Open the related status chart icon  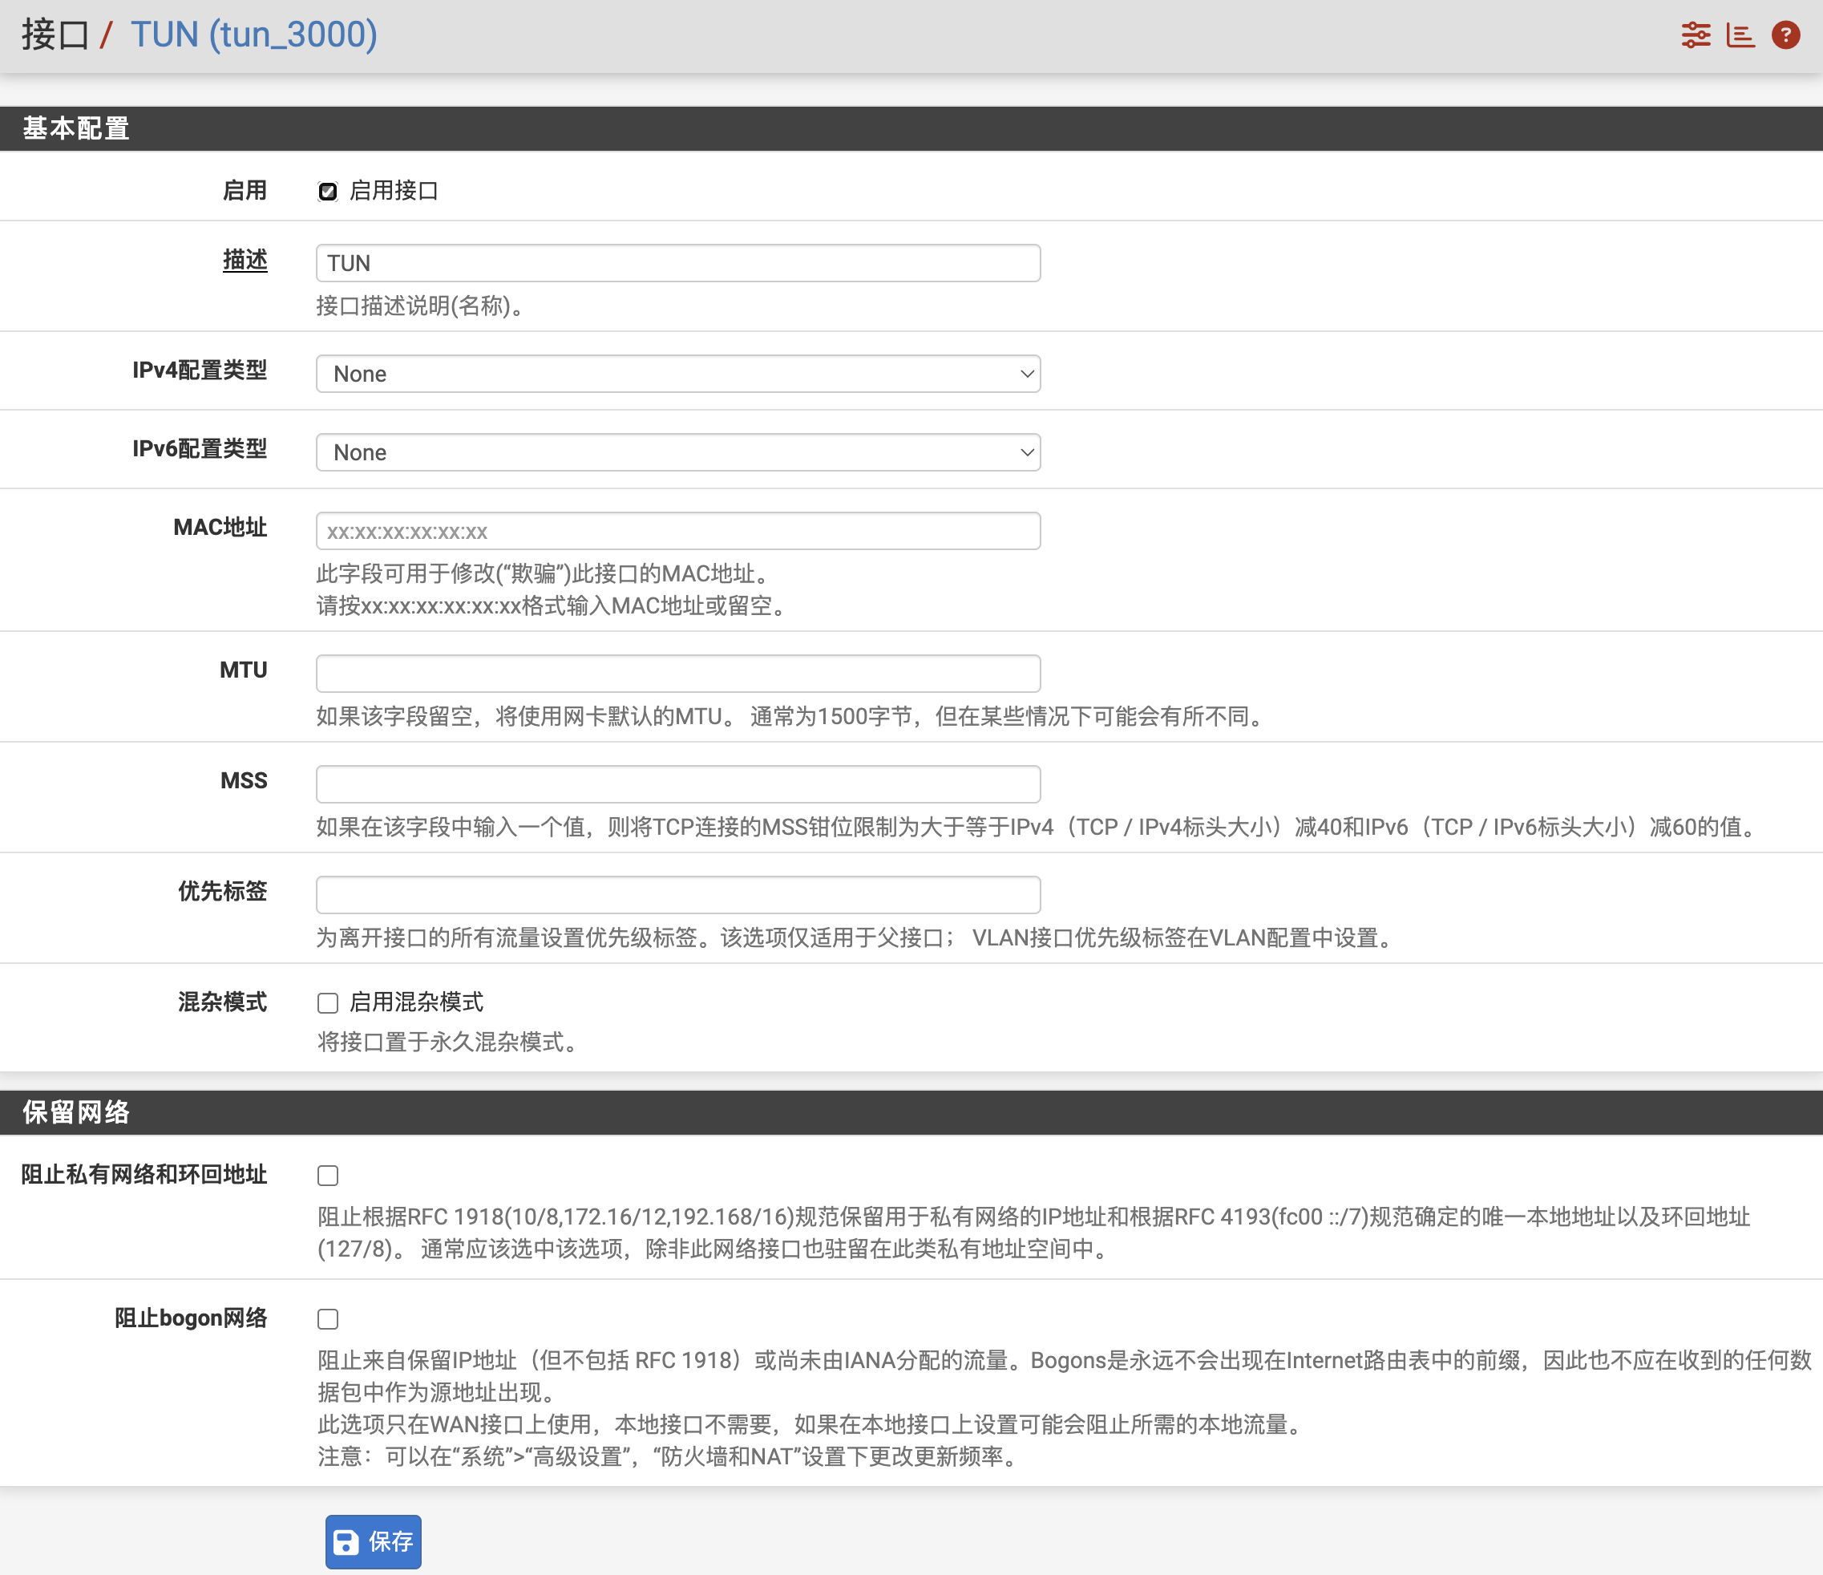coord(1740,35)
